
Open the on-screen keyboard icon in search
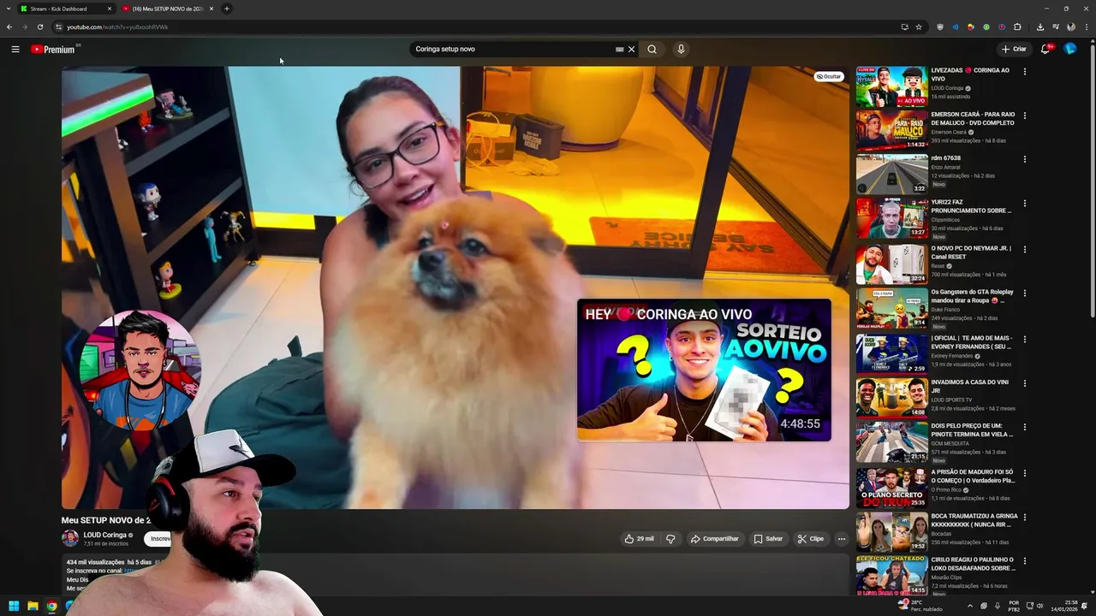point(619,49)
